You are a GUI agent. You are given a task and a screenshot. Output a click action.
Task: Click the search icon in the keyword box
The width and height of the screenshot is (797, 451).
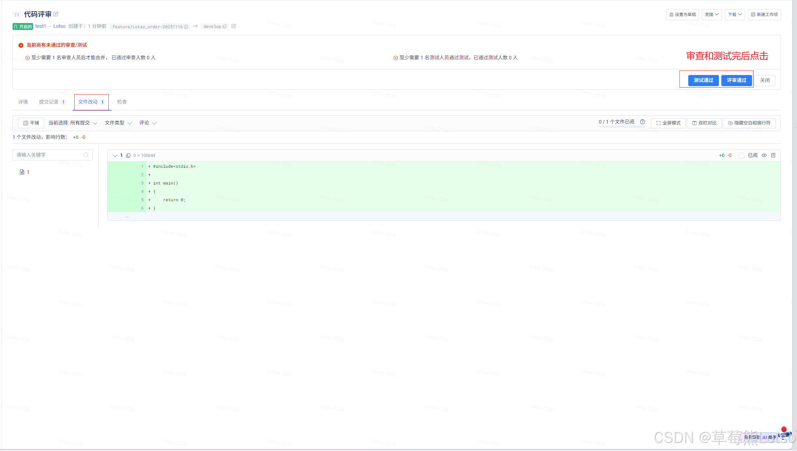(x=86, y=155)
